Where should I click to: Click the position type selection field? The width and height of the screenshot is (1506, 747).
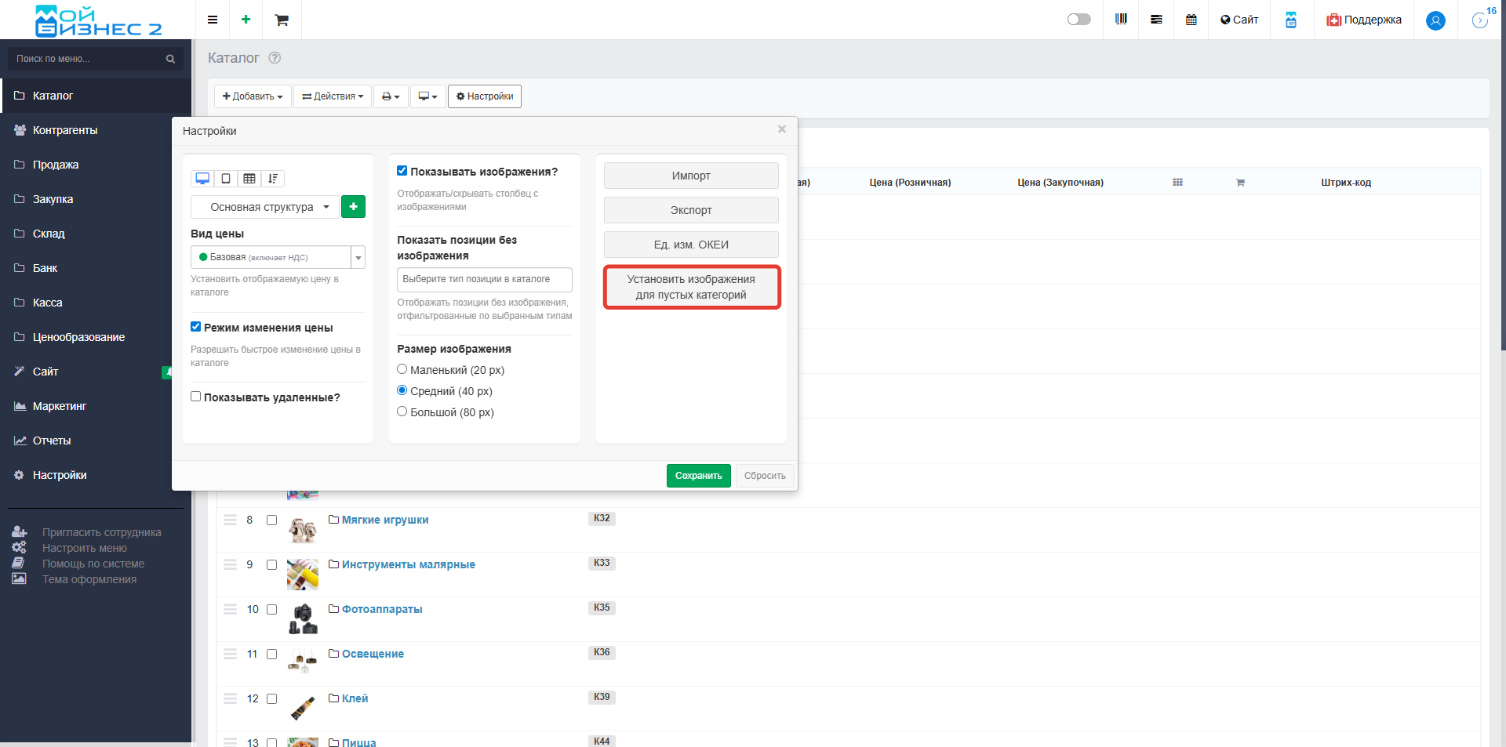tap(484, 279)
